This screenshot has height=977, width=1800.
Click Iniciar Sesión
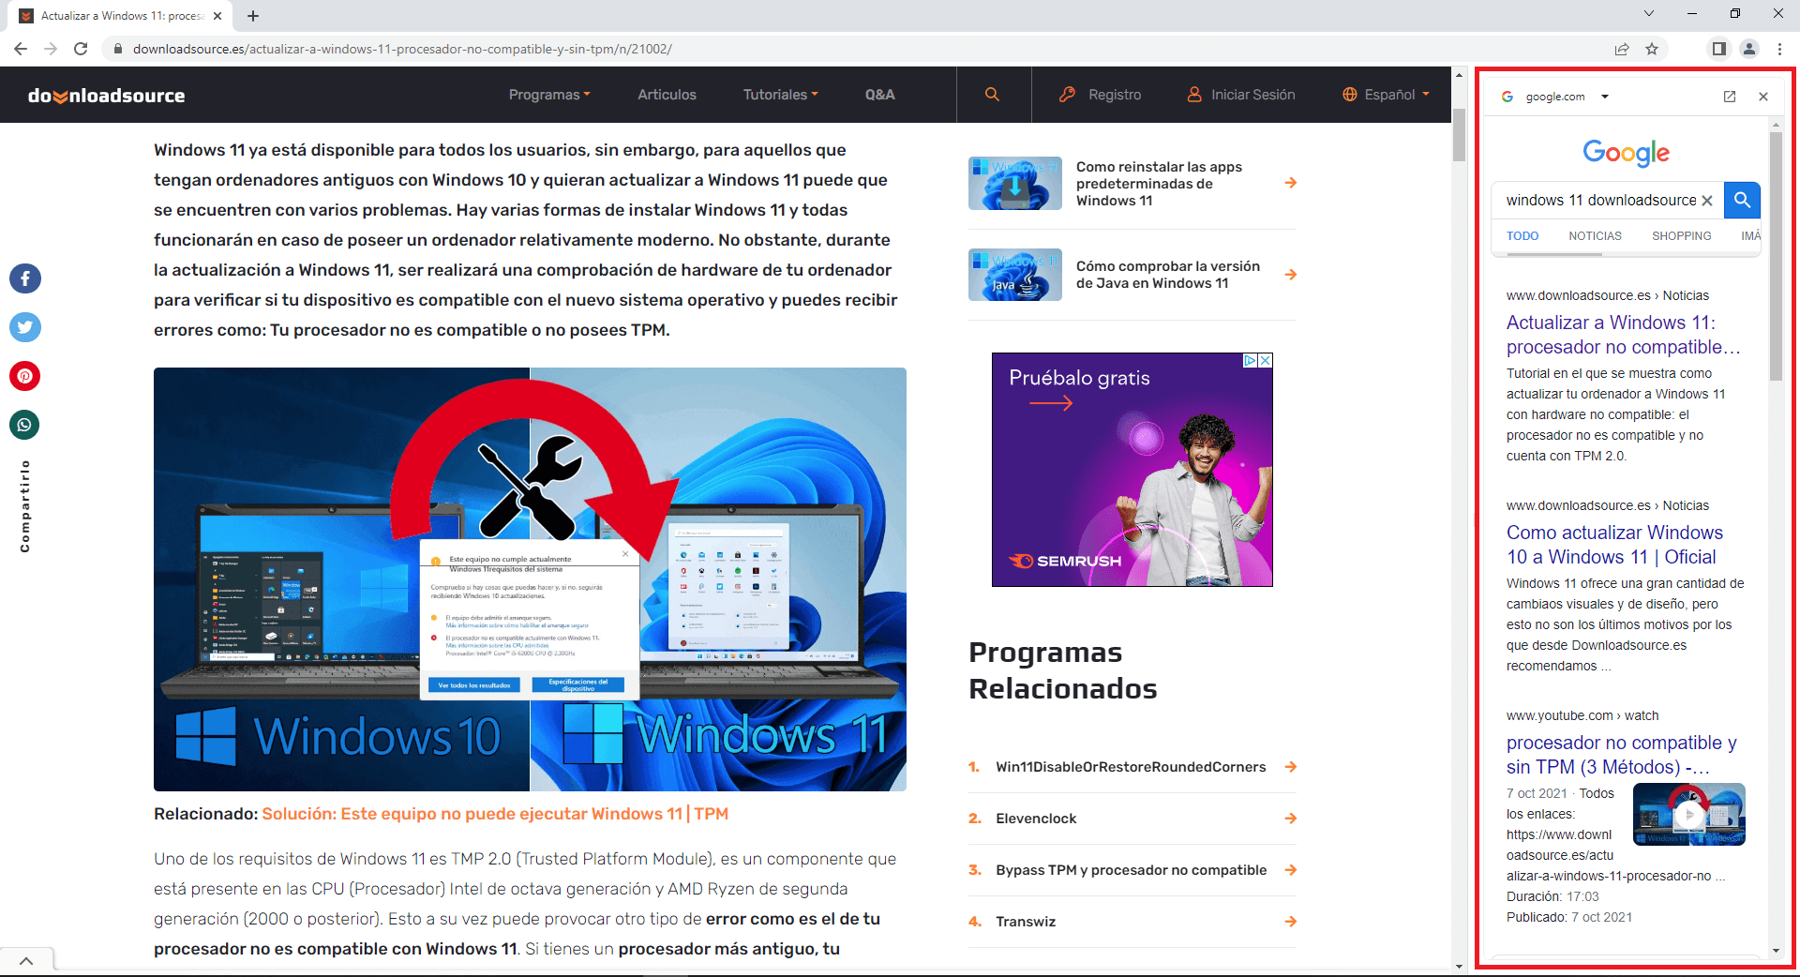pos(1241,95)
